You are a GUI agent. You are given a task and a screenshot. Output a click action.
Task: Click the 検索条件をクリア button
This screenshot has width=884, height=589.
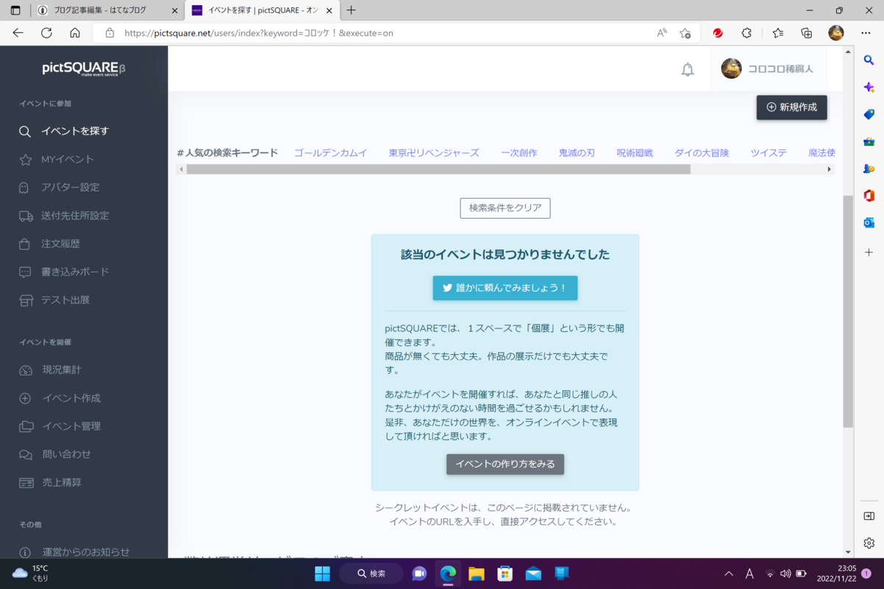tap(505, 208)
